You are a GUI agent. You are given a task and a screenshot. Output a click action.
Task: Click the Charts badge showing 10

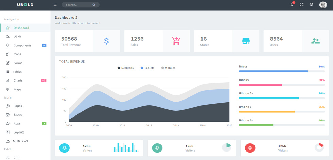click(x=43, y=81)
